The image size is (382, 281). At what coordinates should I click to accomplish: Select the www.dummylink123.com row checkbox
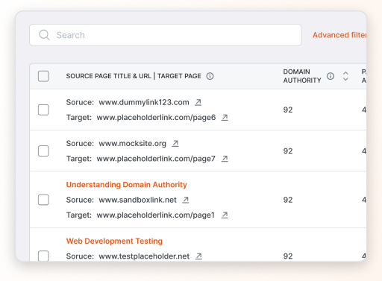pyautogui.click(x=43, y=110)
